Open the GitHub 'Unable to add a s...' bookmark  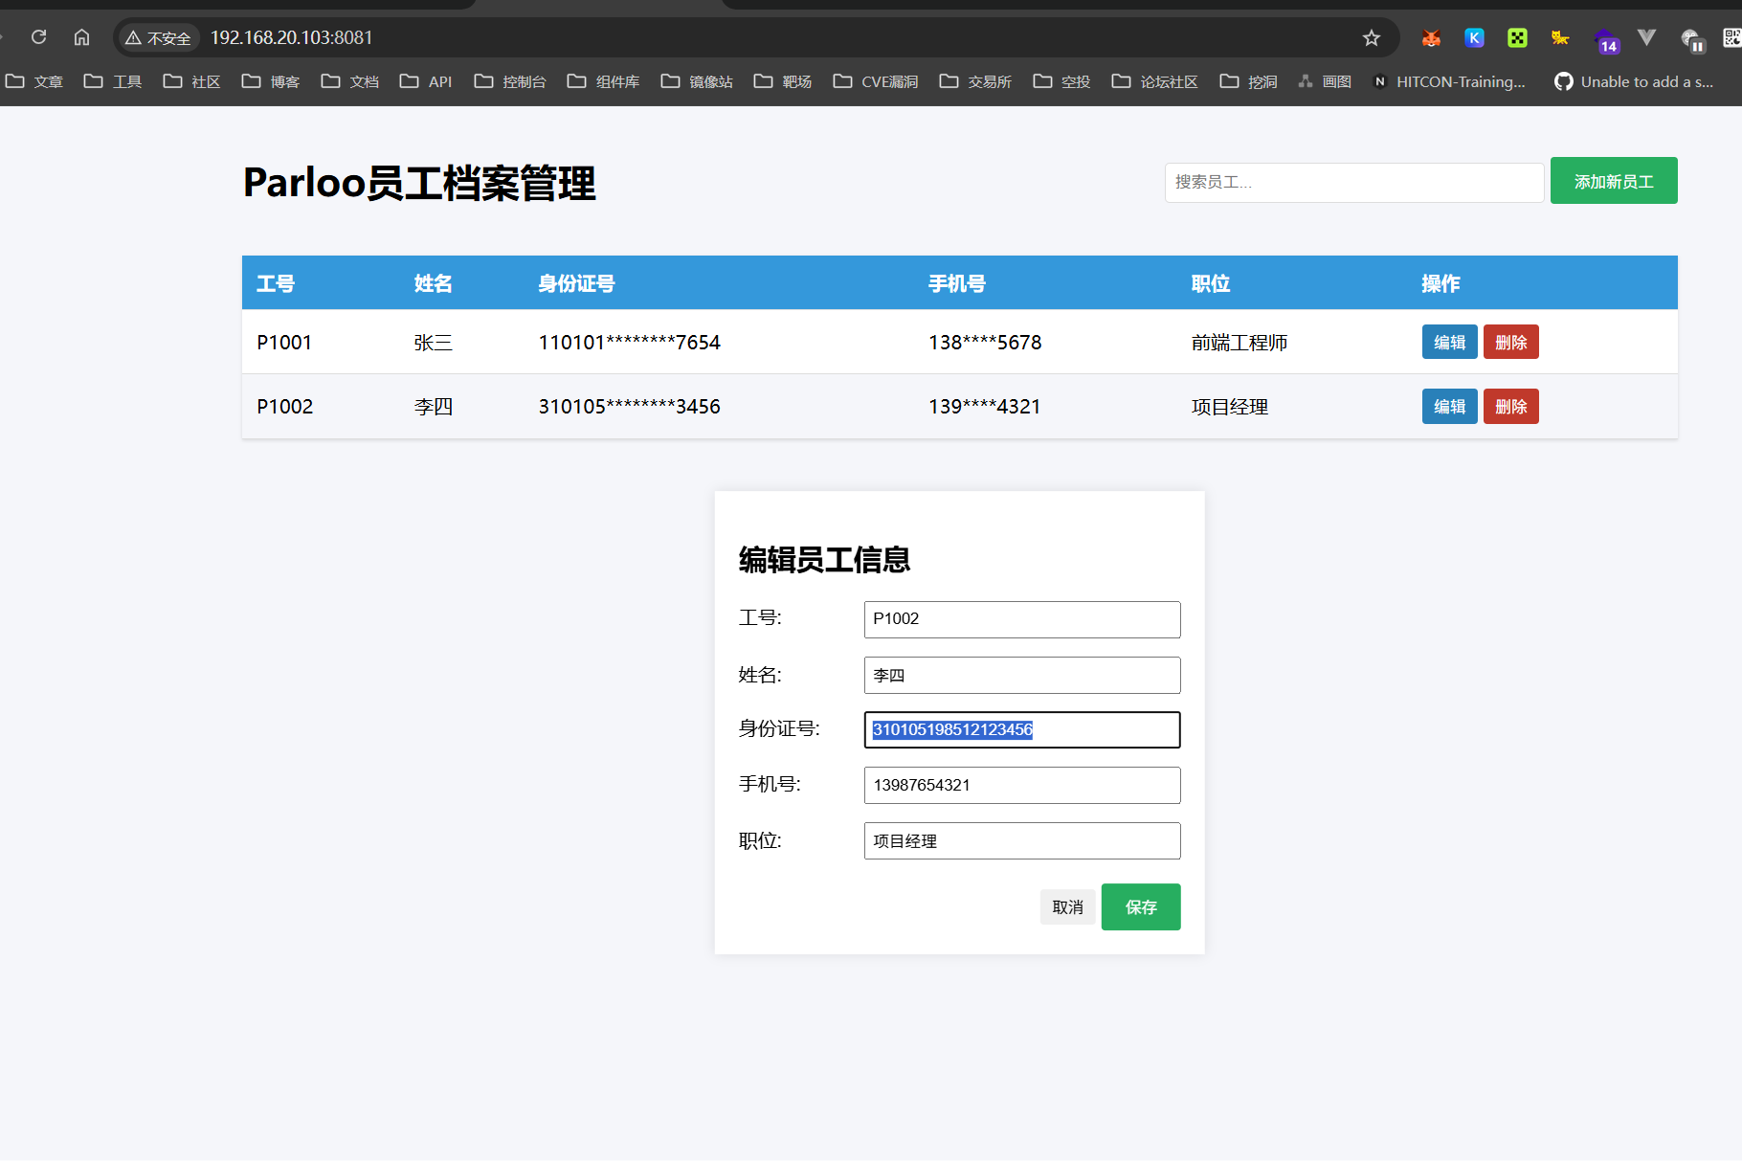click(x=1634, y=81)
